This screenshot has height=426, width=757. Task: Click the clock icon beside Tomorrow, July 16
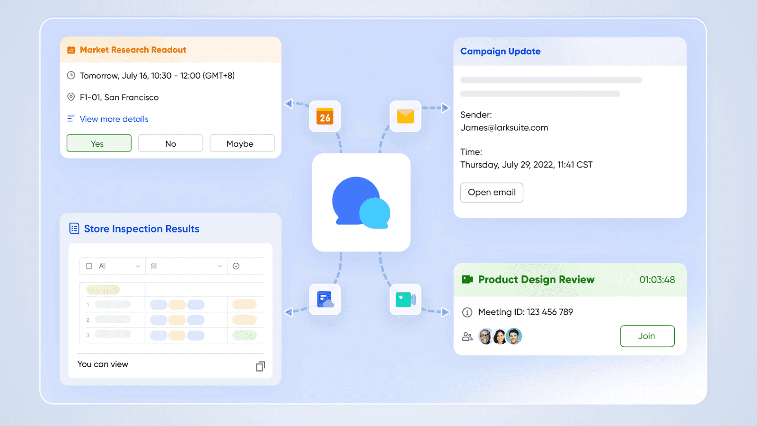pyautogui.click(x=71, y=75)
